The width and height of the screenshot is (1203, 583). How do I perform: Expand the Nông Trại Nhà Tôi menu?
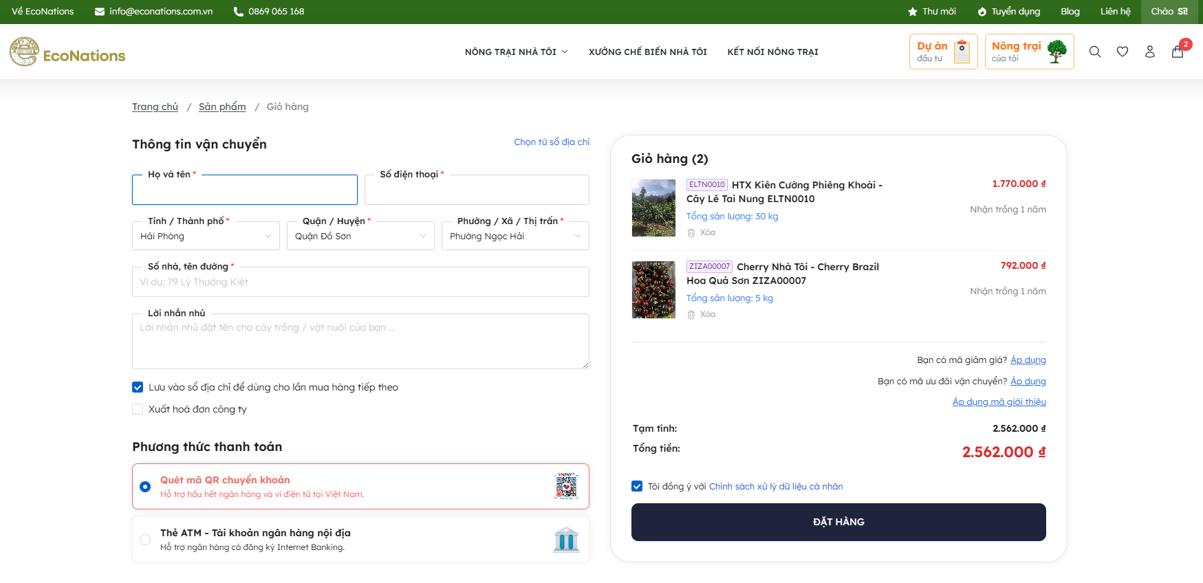click(x=516, y=52)
